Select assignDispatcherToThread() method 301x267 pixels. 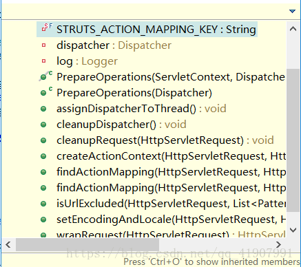point(141,109)
